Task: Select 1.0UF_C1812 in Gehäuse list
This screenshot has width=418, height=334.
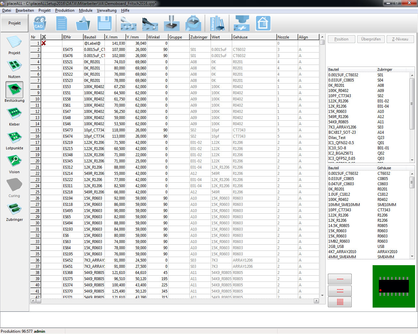Action: coord(339,194)
